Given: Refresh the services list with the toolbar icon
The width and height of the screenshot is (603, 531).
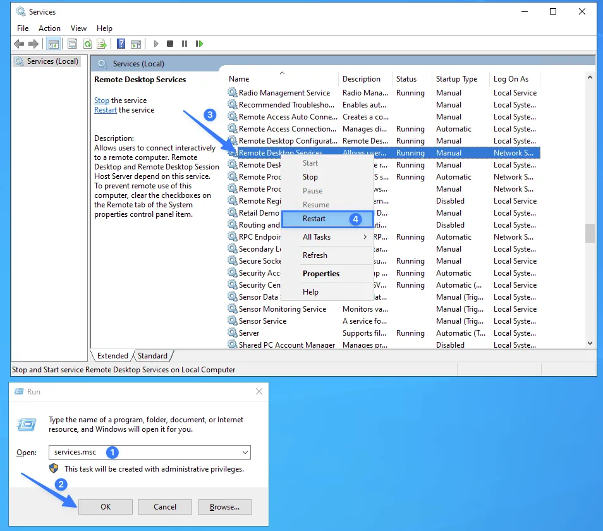Looking at the screenshot, I should click(x=87, y=44).
